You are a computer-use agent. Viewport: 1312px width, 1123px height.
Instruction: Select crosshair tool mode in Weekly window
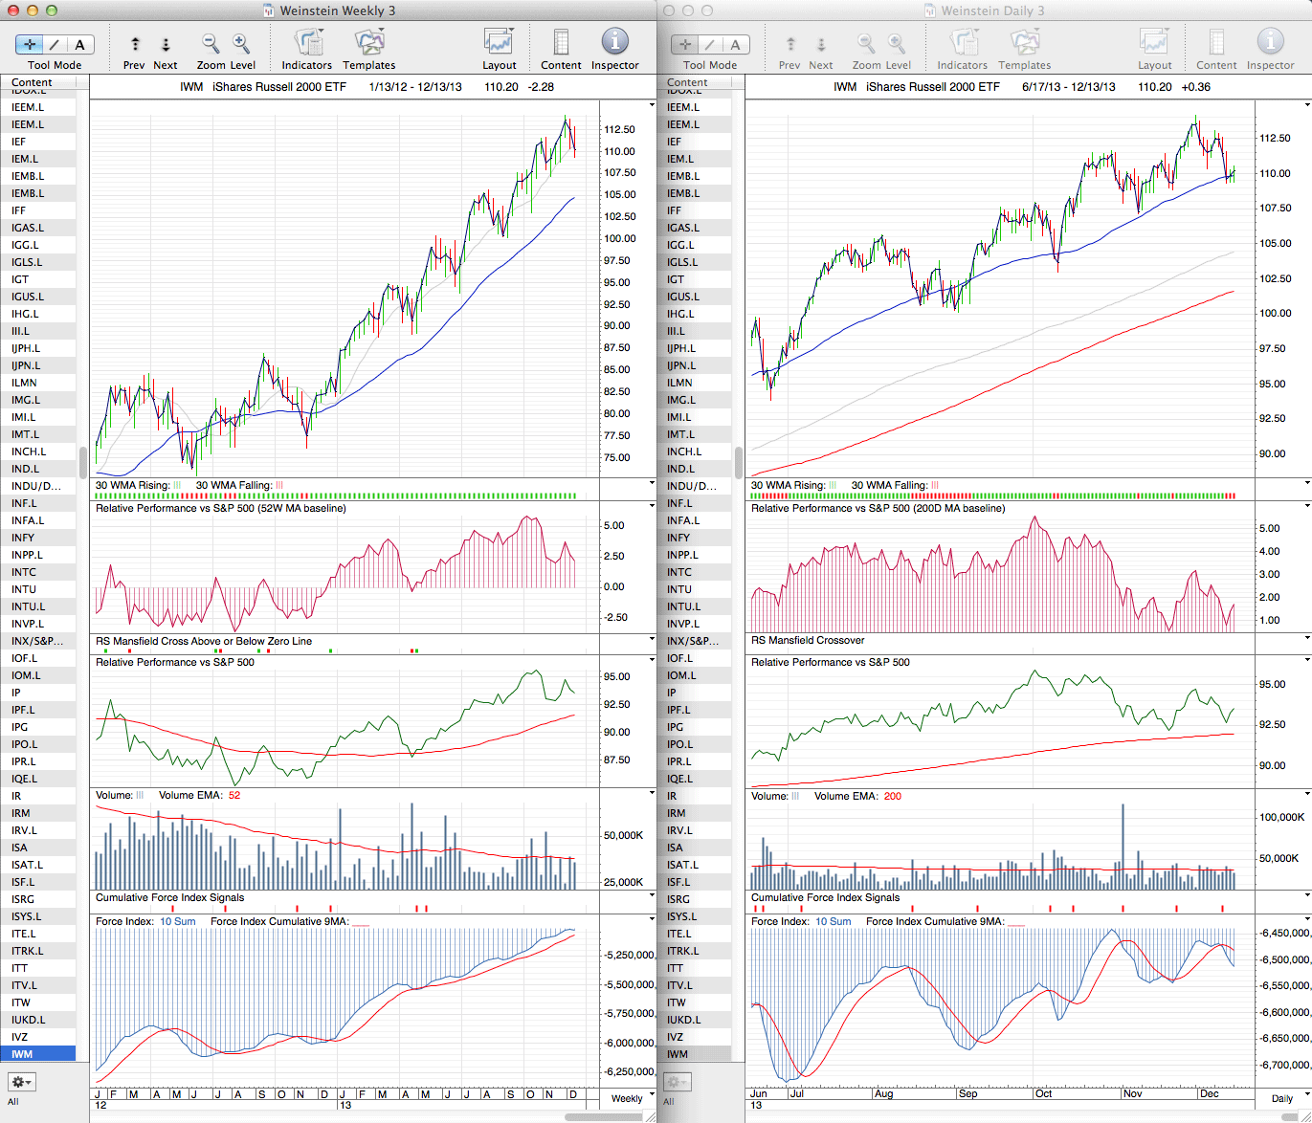point(30,44)
